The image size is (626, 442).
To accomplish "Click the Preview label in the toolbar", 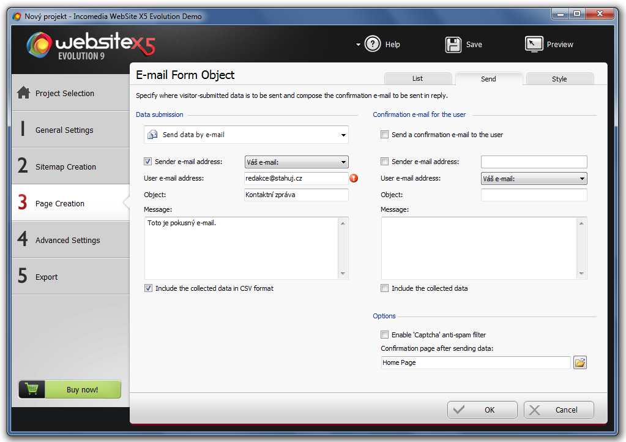I will coord(560,45).
